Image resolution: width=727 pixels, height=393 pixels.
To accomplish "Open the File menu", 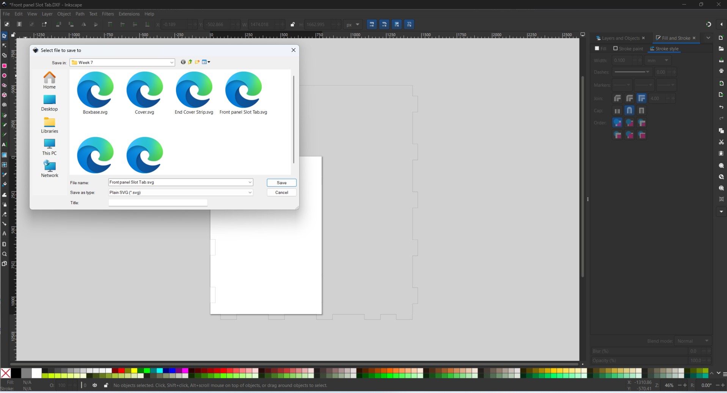I will pyautogui.click(x=6, y=14).
